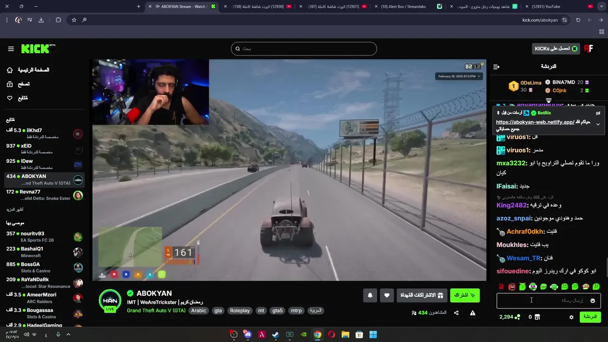The height and width of the screenshot is (342, 608).
Task: Bookmark this page with star icon
Action: [74, 20]
